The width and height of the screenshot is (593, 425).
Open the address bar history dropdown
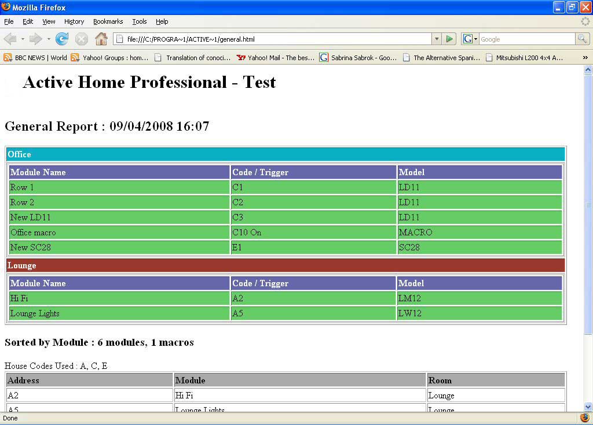point(437,39)
